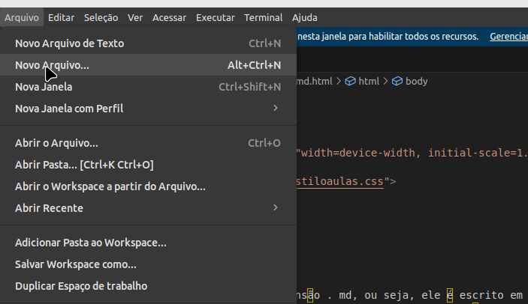Image resolution: width=528 pixels, height=304 pixels.
Task: Select Novo Arquivo de Texto menu entry
Action: (148, 43)
